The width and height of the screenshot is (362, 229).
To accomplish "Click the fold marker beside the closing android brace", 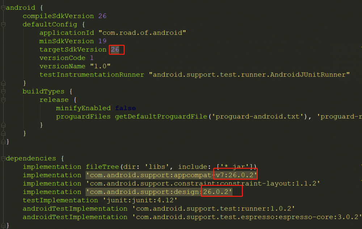I will pos(3,142).
